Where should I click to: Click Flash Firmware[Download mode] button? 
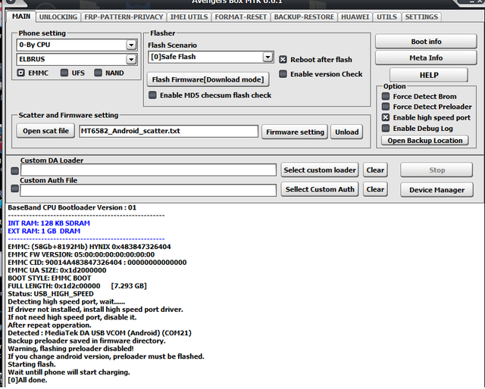[208, 79]
